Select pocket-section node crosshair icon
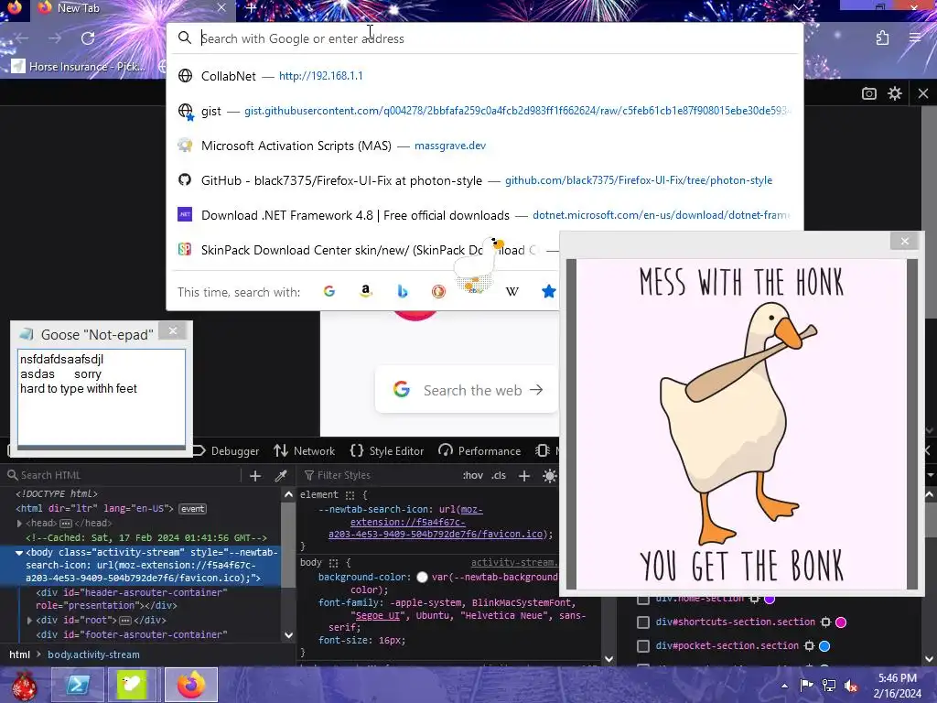 click(809, 646)
